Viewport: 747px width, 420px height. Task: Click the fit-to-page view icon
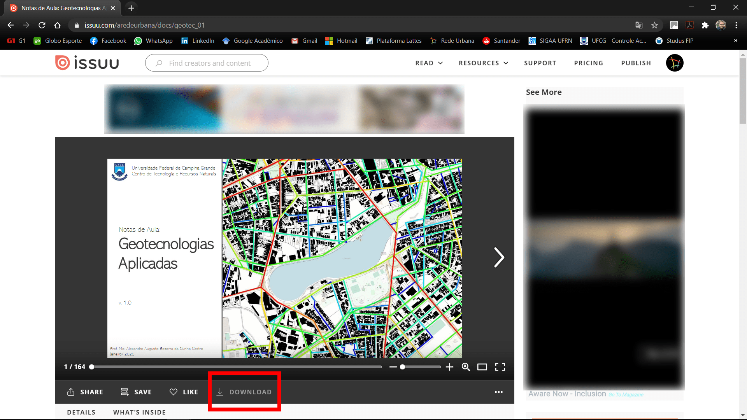(482, 367)
